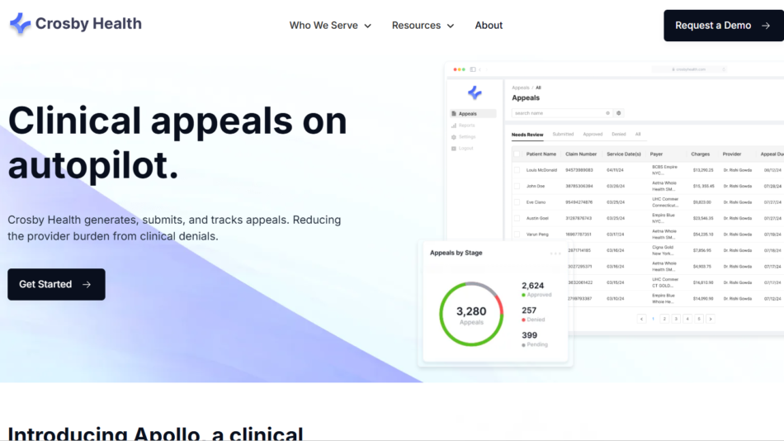Viewport: 784px width, 441px height.
Task: Select the Submitted tab
Action: 563,134
